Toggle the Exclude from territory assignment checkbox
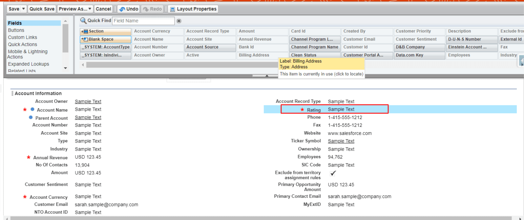 pyautogui.click(x=333, y=173)
